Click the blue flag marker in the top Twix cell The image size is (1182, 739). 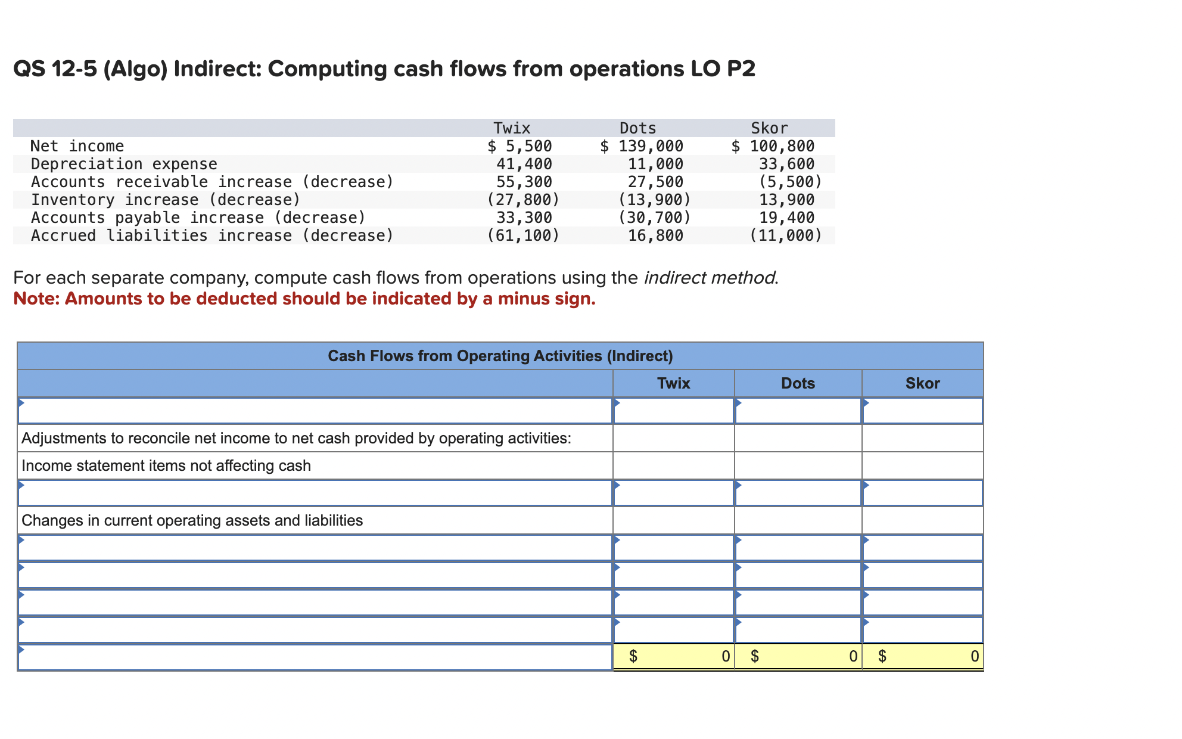(617, 404)
